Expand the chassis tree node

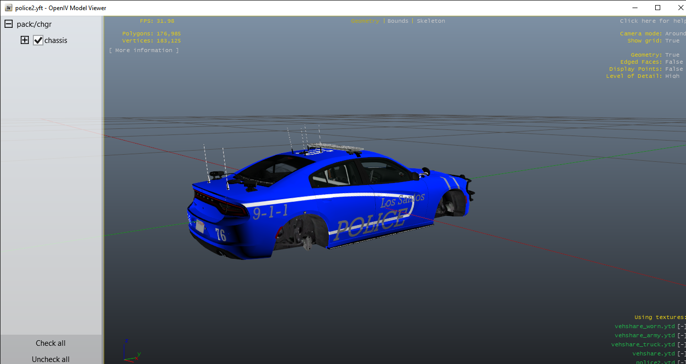(25, 40)
